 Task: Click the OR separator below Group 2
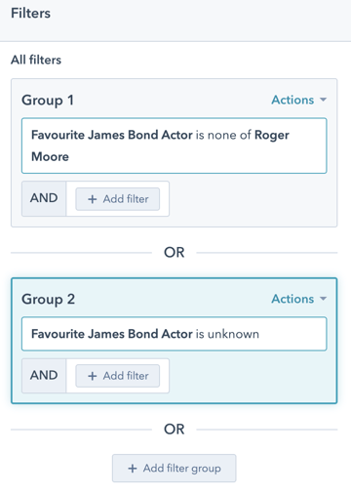coord(175,430)
